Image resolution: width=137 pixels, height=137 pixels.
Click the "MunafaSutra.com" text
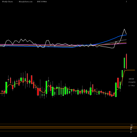25,2
